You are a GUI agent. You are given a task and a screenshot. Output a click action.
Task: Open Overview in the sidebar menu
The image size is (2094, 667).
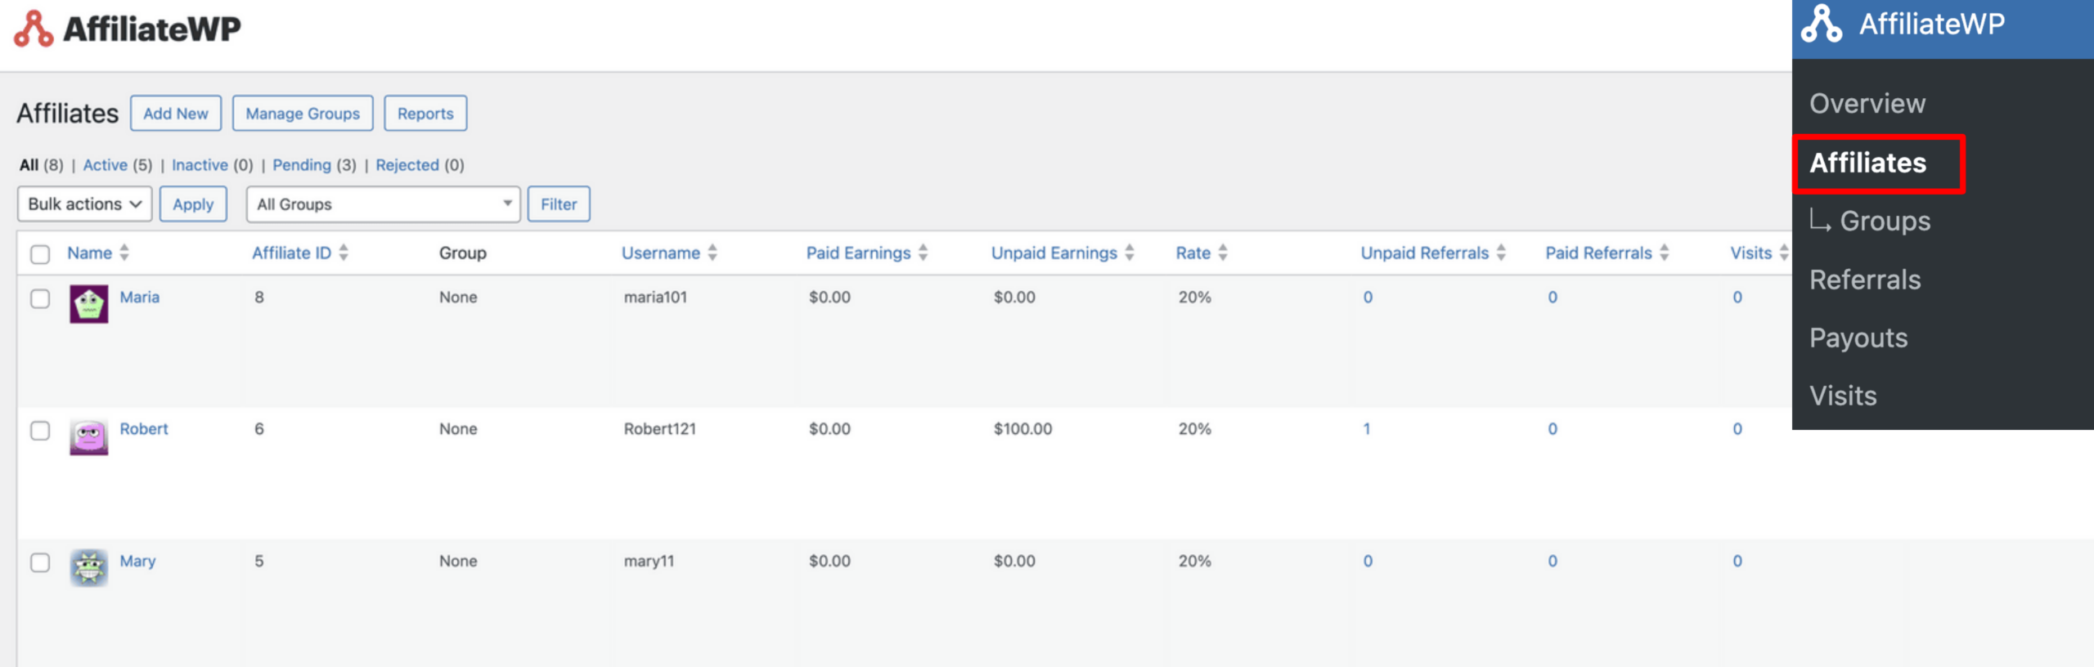[1867, 104]
